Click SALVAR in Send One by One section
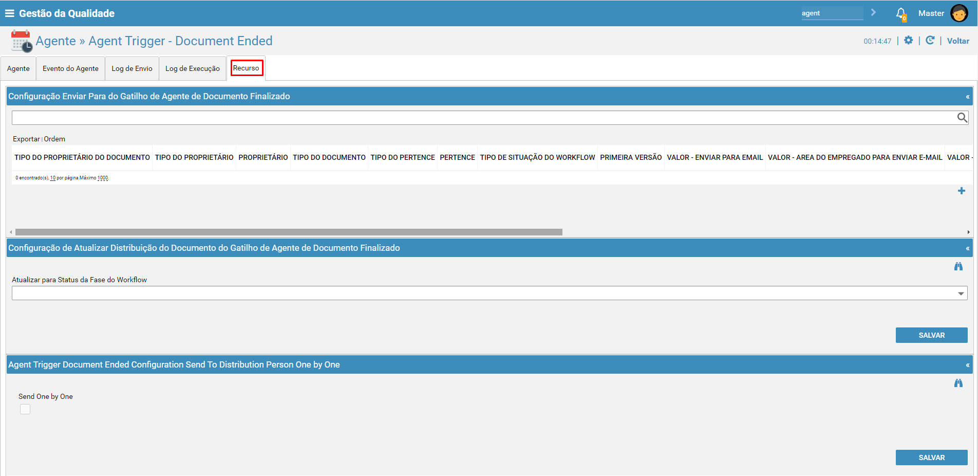This screenshot has width=978, height=476. [931, 457]
